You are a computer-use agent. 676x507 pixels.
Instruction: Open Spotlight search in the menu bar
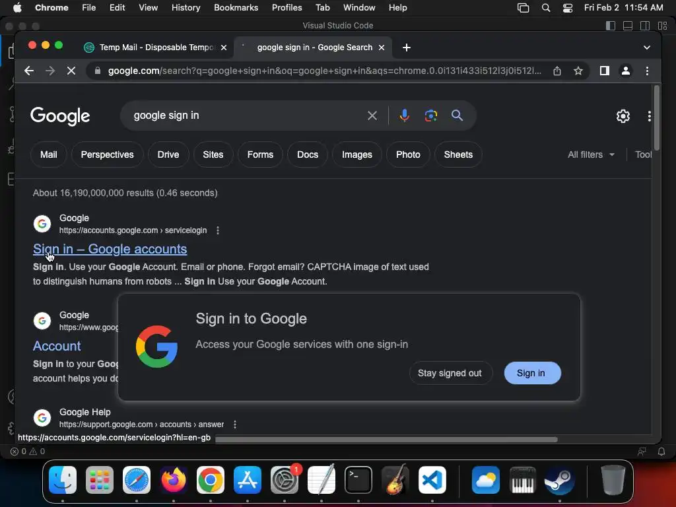[x=546, y=8]
